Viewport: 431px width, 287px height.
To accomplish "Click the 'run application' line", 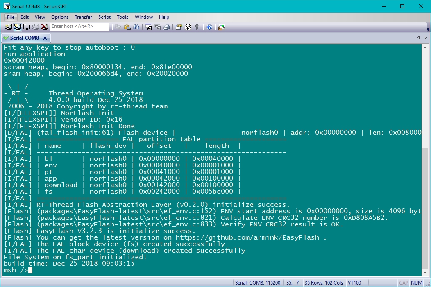I will pos(34,54).
